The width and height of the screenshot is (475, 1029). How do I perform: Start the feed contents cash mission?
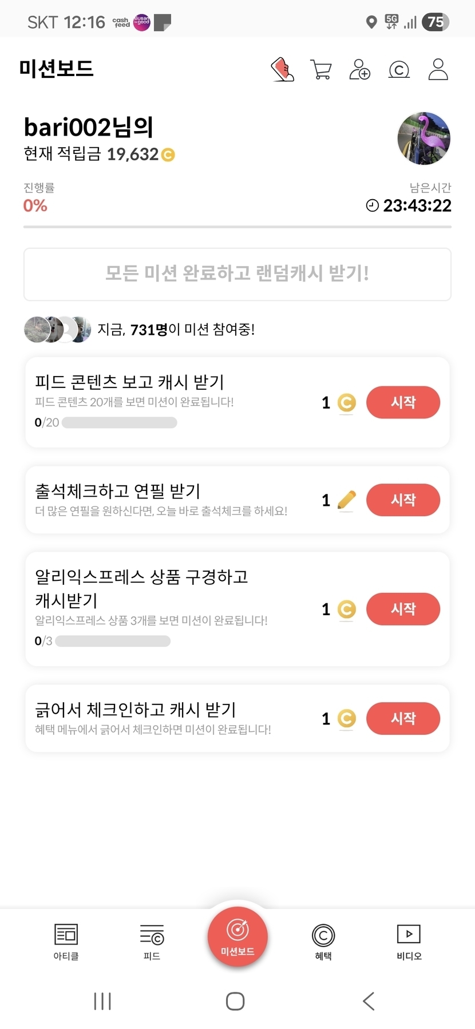[x=403, y=402]
